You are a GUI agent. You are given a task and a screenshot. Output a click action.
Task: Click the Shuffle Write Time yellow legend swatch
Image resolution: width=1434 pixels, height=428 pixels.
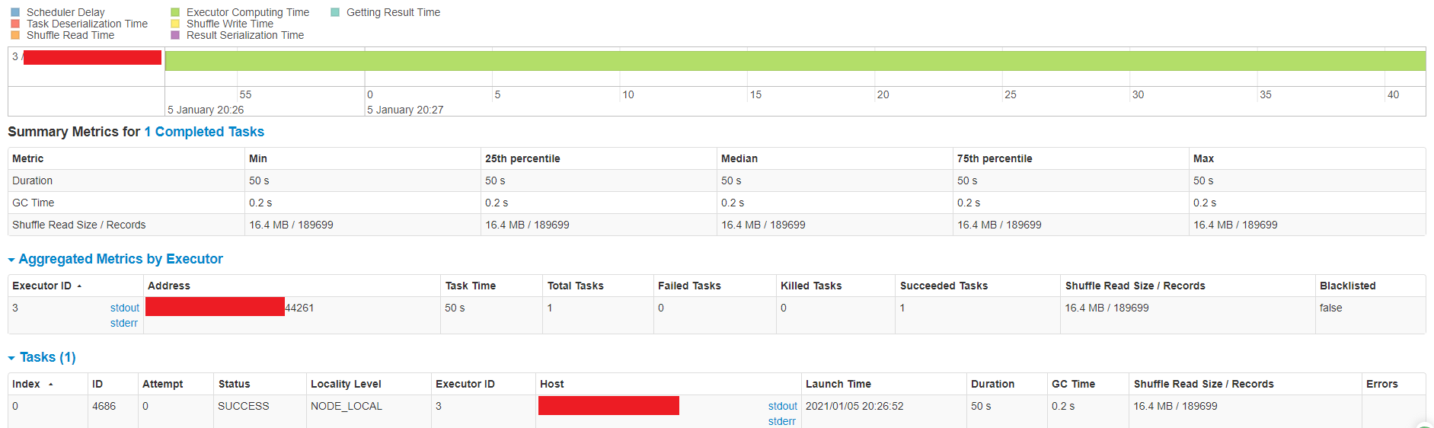175,24
